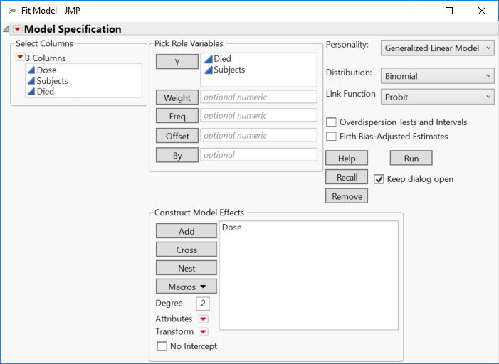Select Died in the Select Columns list
Screen dimensions: 499x364
tap(46, 91)
